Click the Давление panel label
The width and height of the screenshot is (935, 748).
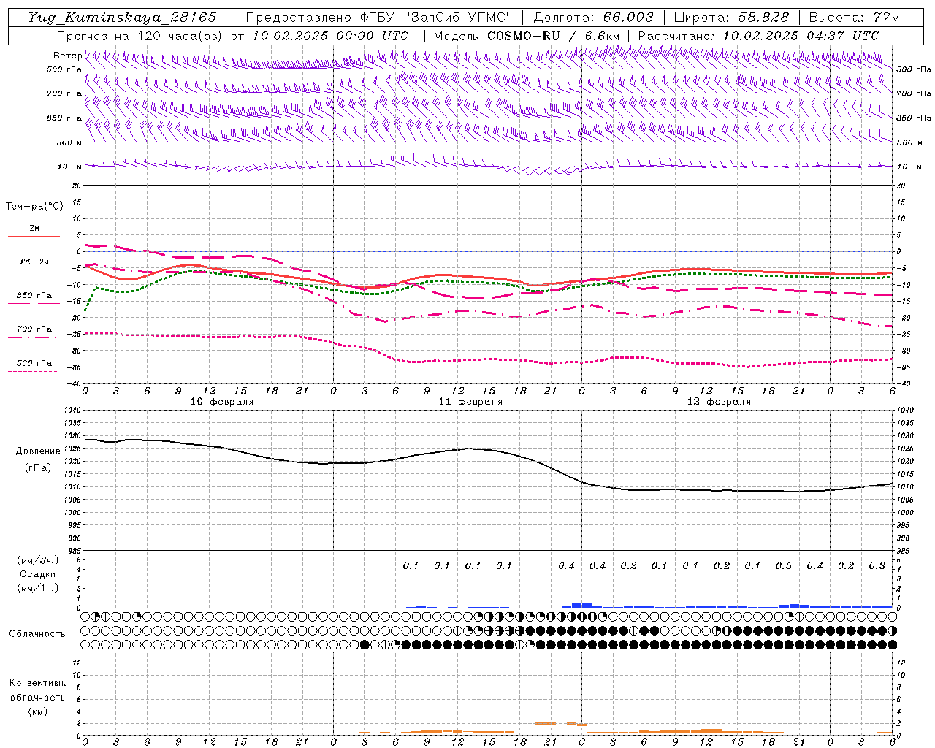coord(38,451)
